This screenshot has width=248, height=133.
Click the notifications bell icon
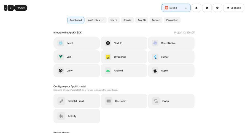(x=196, y=8)
